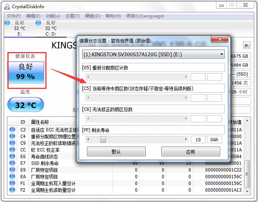
Task: Click the 32 °C temperature indicator
Action: pyautogui.click(x=26, y=105)
